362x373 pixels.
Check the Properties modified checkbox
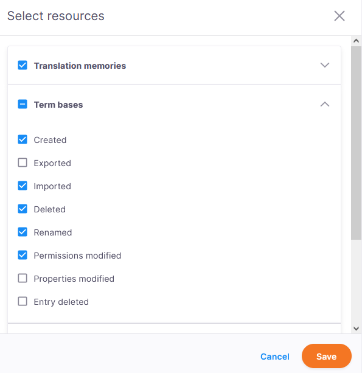[23, 278]
